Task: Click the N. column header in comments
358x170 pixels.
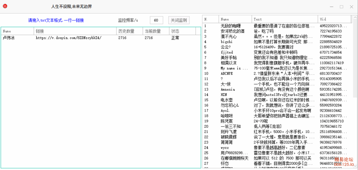Action: click(211, 19)
